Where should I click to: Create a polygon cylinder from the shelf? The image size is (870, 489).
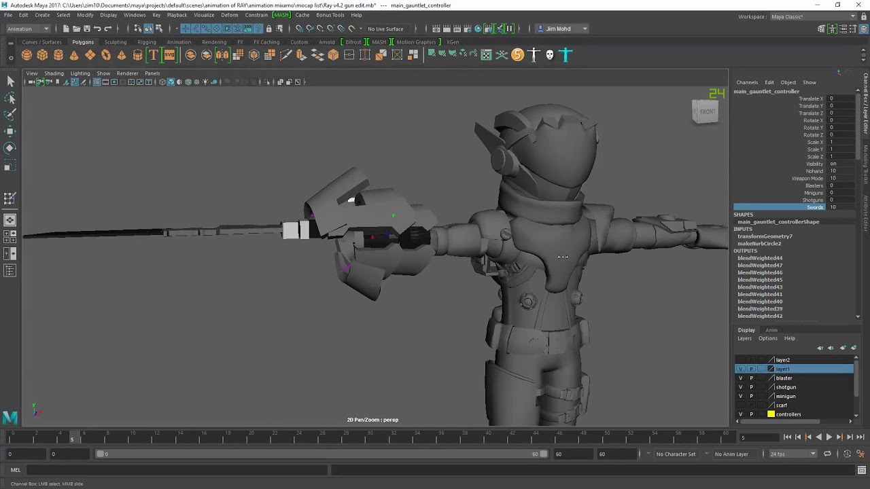[x=58, y=55]
